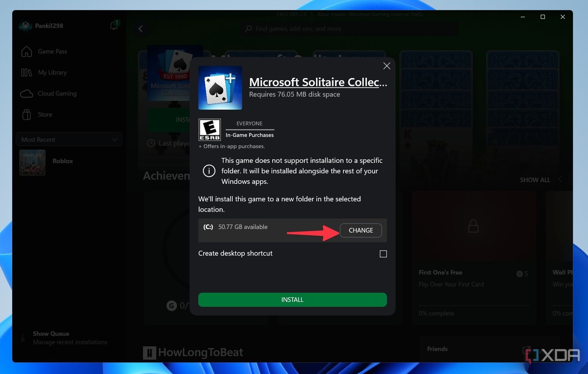The width and height of the screenshot is (588, 374).
Task: Click the CHANGE install location button
Action: 361,230
